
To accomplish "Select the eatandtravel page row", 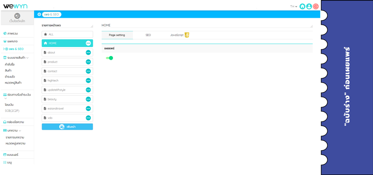I will (x=67, y=109).
